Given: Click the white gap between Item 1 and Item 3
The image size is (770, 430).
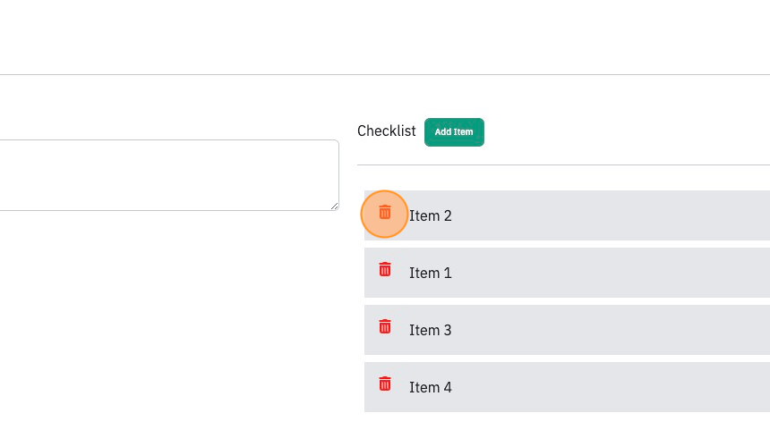Looking at the screenshot, I should 567,301.
